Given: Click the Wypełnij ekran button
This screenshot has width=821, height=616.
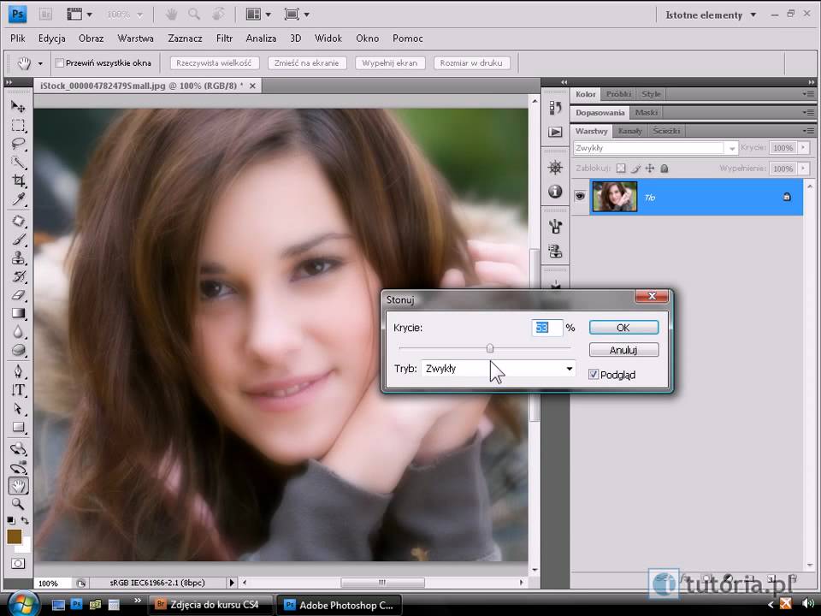Looking at the screenshot, I should (x=390, y=62).
